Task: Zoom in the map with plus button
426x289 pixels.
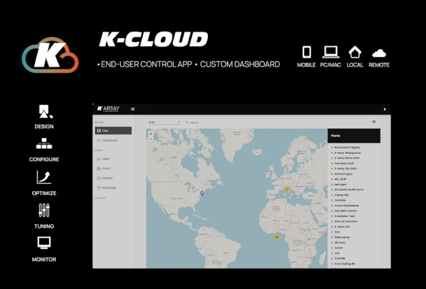Action: [x=151, y=134]
